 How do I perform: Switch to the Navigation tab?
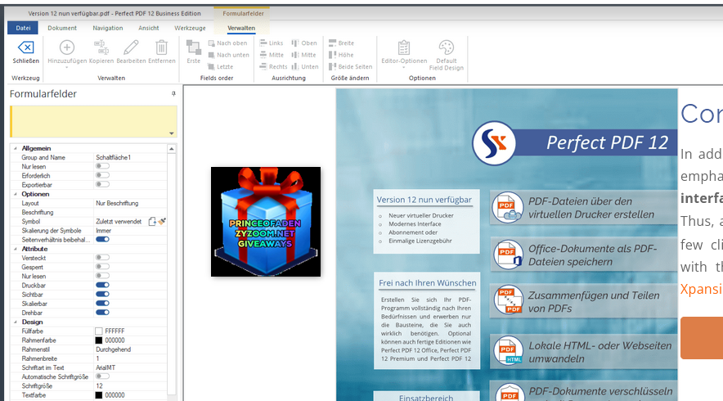108,28
